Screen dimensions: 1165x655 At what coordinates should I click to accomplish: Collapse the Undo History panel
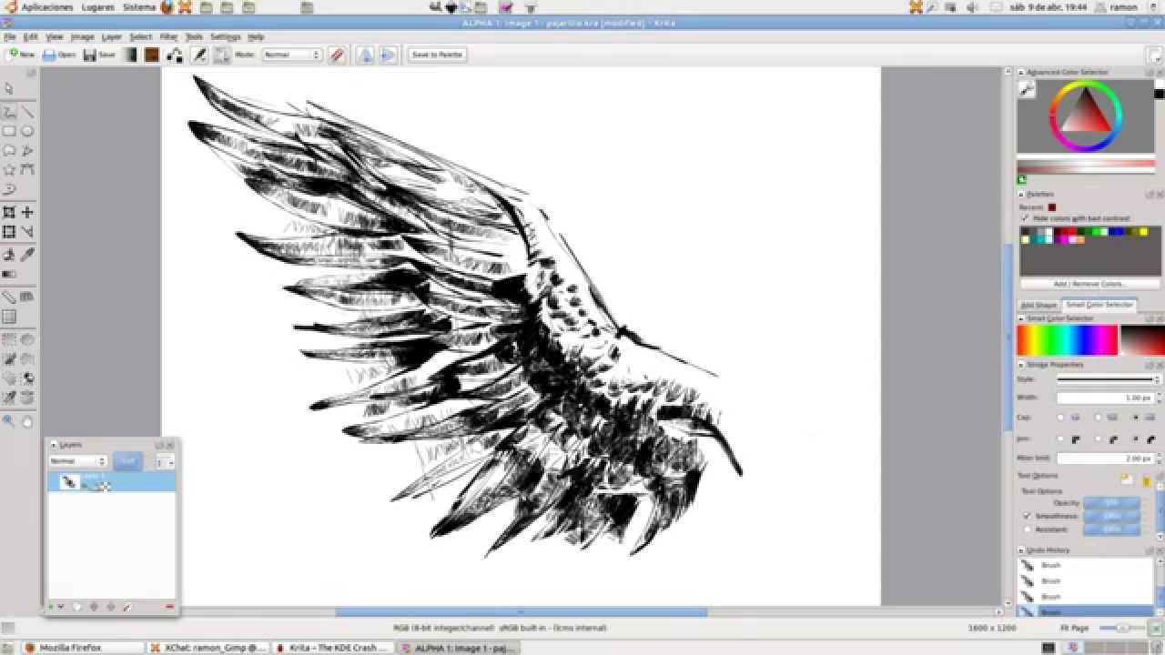coord(1021,549)
